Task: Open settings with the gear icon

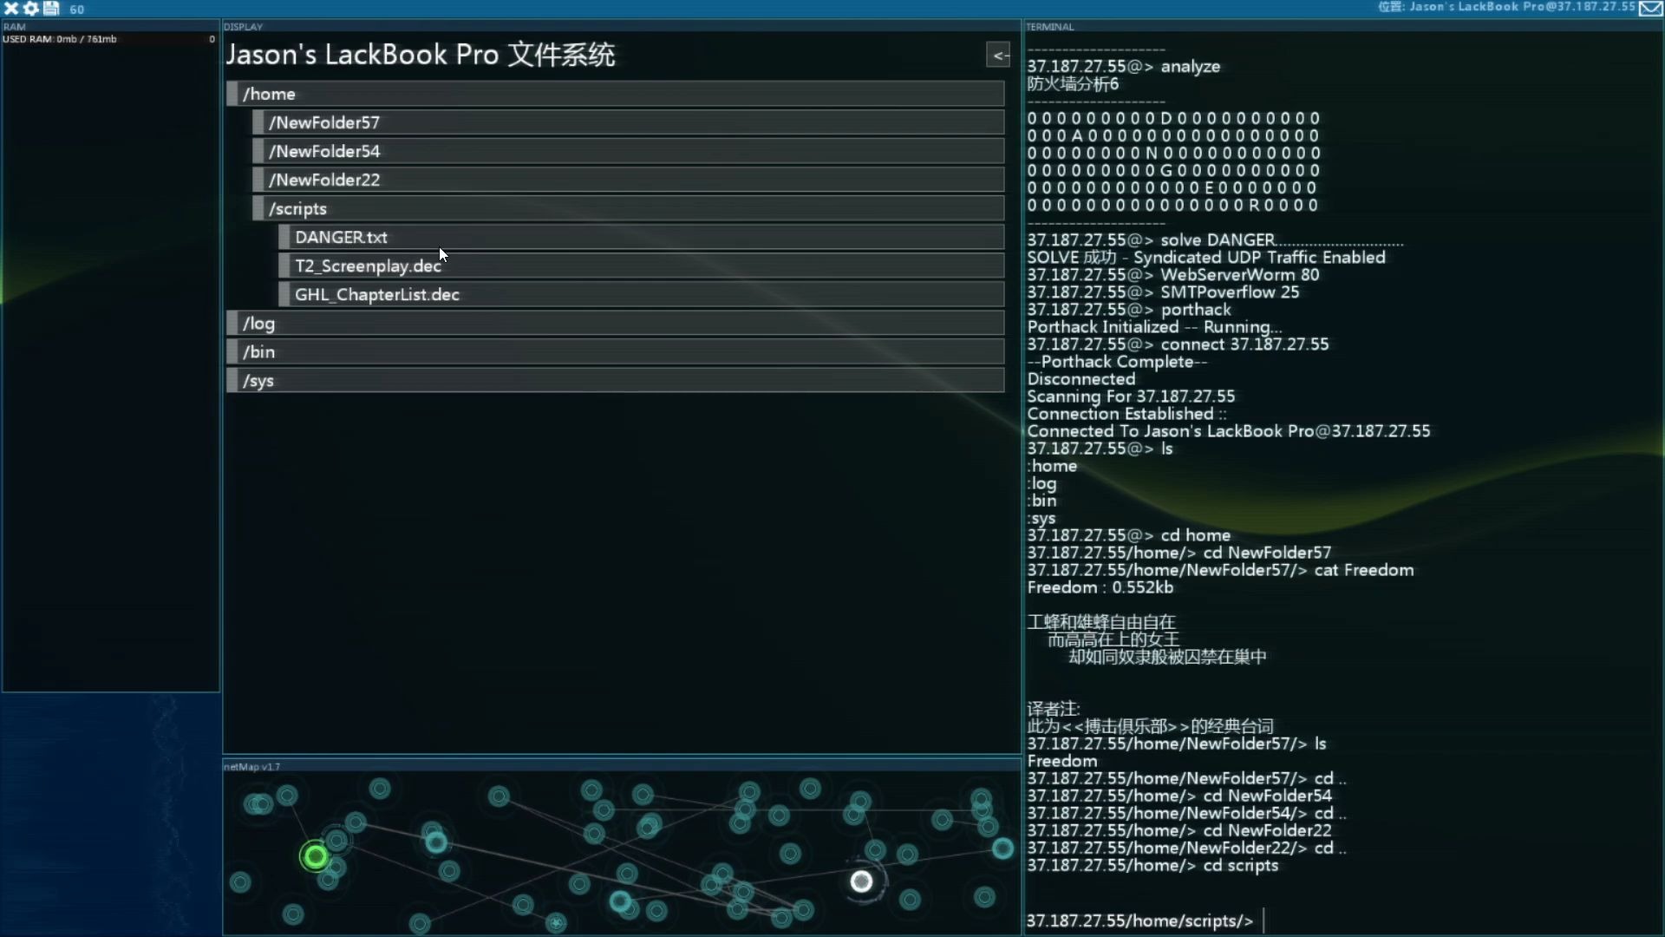Action: click(x=31, y=9)
